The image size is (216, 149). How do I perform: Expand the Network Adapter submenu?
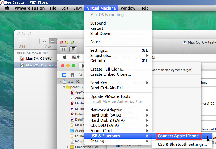coord(118,110)
